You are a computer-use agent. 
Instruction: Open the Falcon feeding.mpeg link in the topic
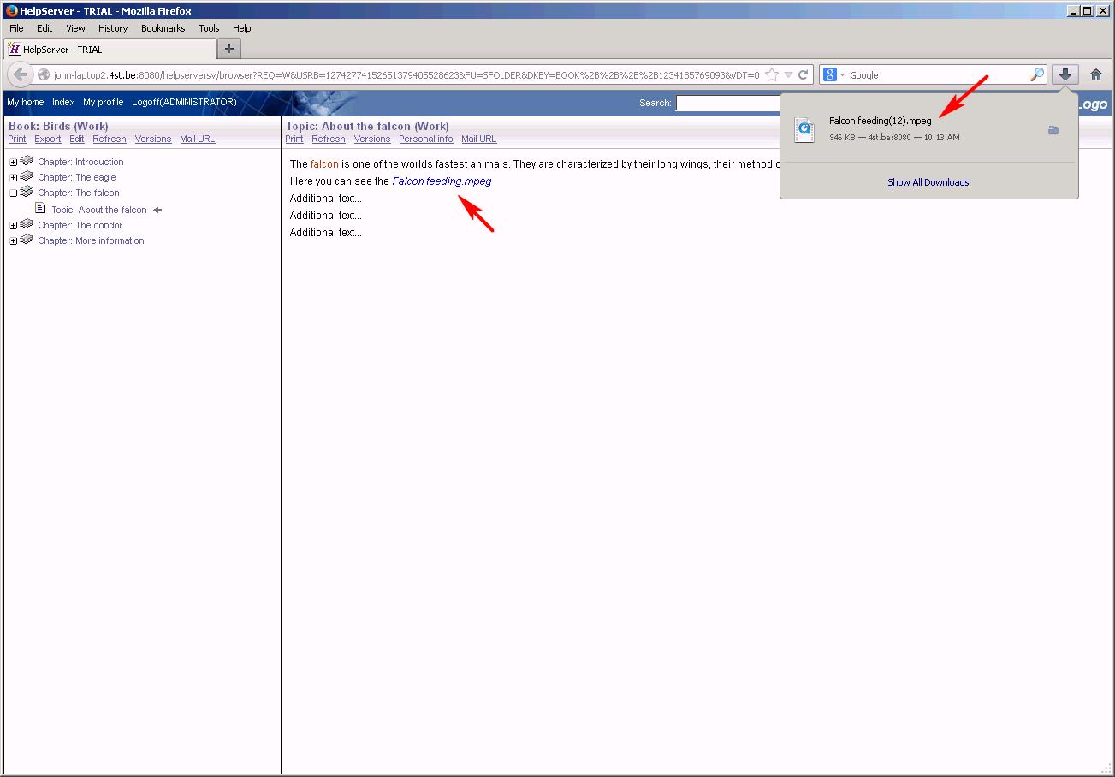tap(442, 181)
